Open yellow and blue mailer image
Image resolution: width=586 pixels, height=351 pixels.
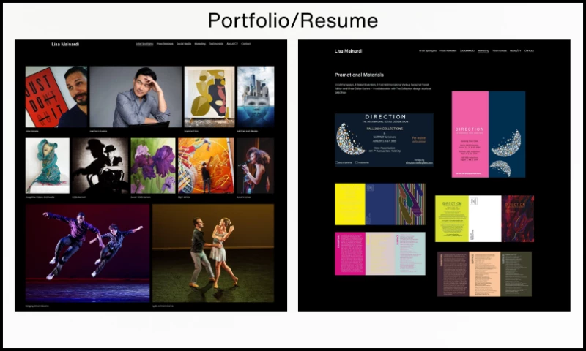click(x=380, y=204)
